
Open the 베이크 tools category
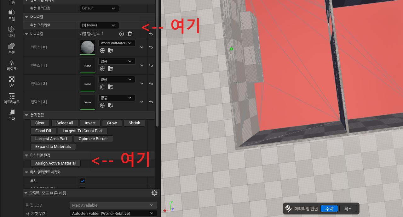pos(12,65)
